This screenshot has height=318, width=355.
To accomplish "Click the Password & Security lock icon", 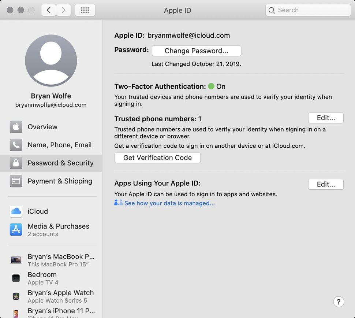I will click(x=16, y=163).
